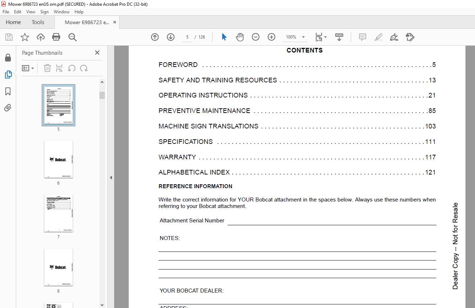Delete page using trash icon

click(x=47, y=68)
